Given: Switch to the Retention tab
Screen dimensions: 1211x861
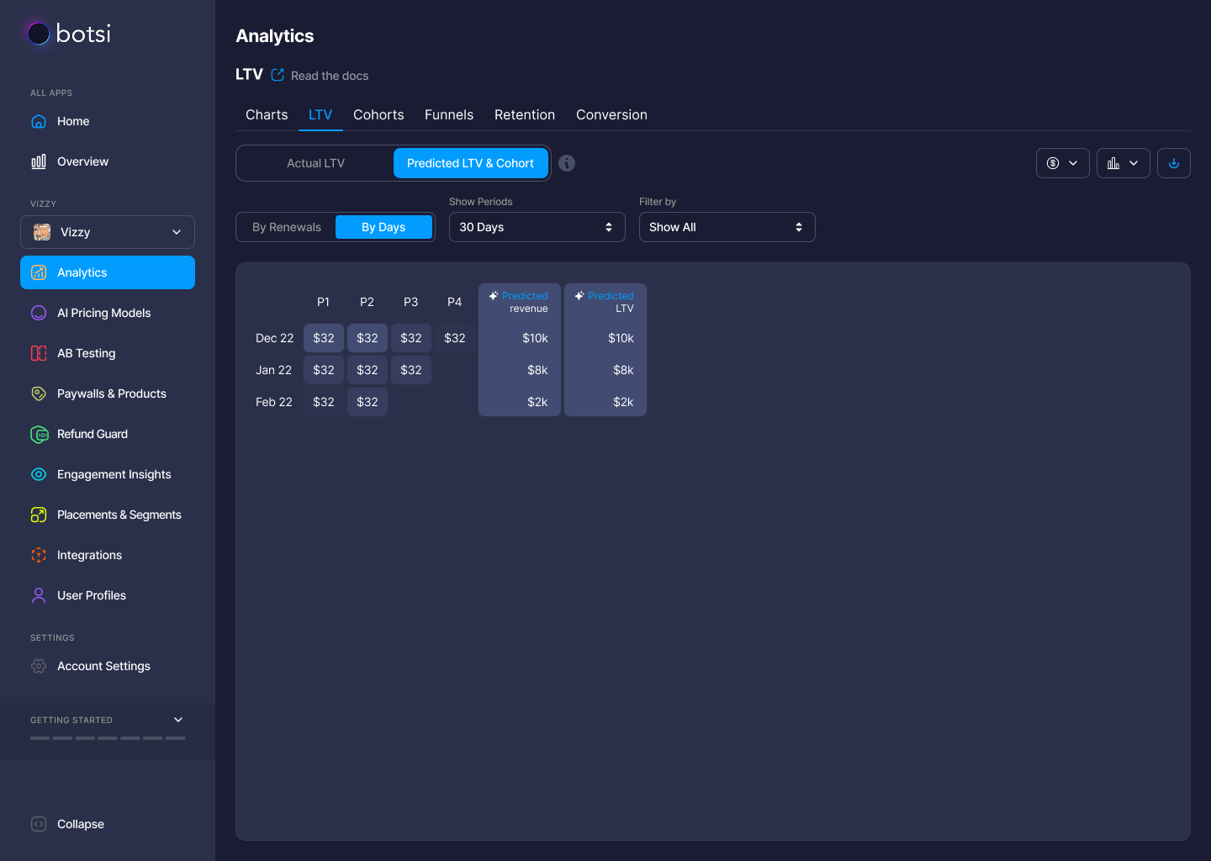Looking at the screenshot, I should (x=524, y=114).
